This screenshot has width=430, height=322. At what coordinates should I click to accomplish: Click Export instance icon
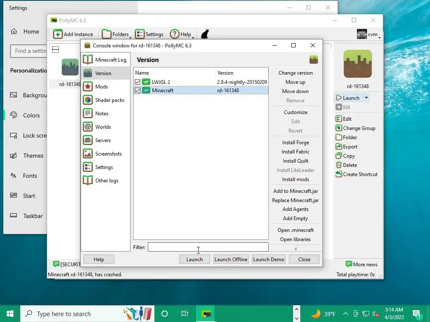tap(339, 146)
